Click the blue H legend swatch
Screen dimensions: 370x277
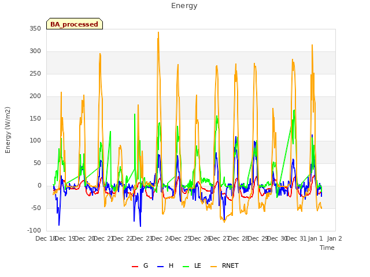[x=160, y=267]
